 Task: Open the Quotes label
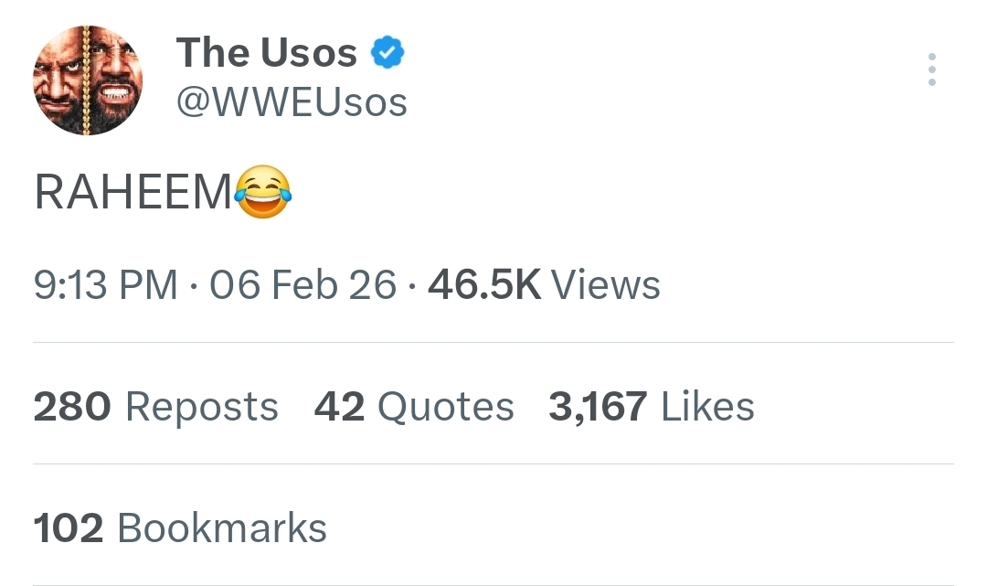446,408
